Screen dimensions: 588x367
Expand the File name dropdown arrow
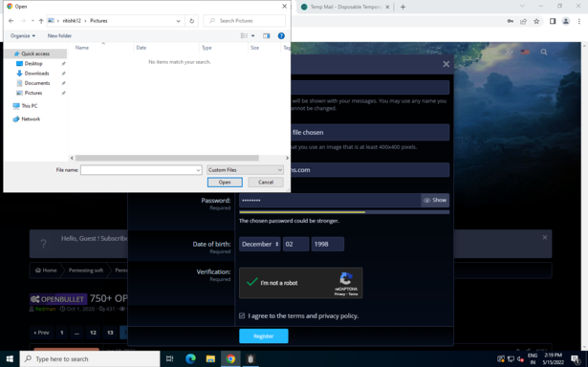[x=198, y=170]
